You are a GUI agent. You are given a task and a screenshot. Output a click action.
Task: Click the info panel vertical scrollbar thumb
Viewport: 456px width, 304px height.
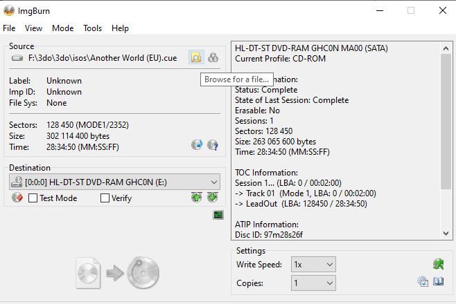point(446,122)
